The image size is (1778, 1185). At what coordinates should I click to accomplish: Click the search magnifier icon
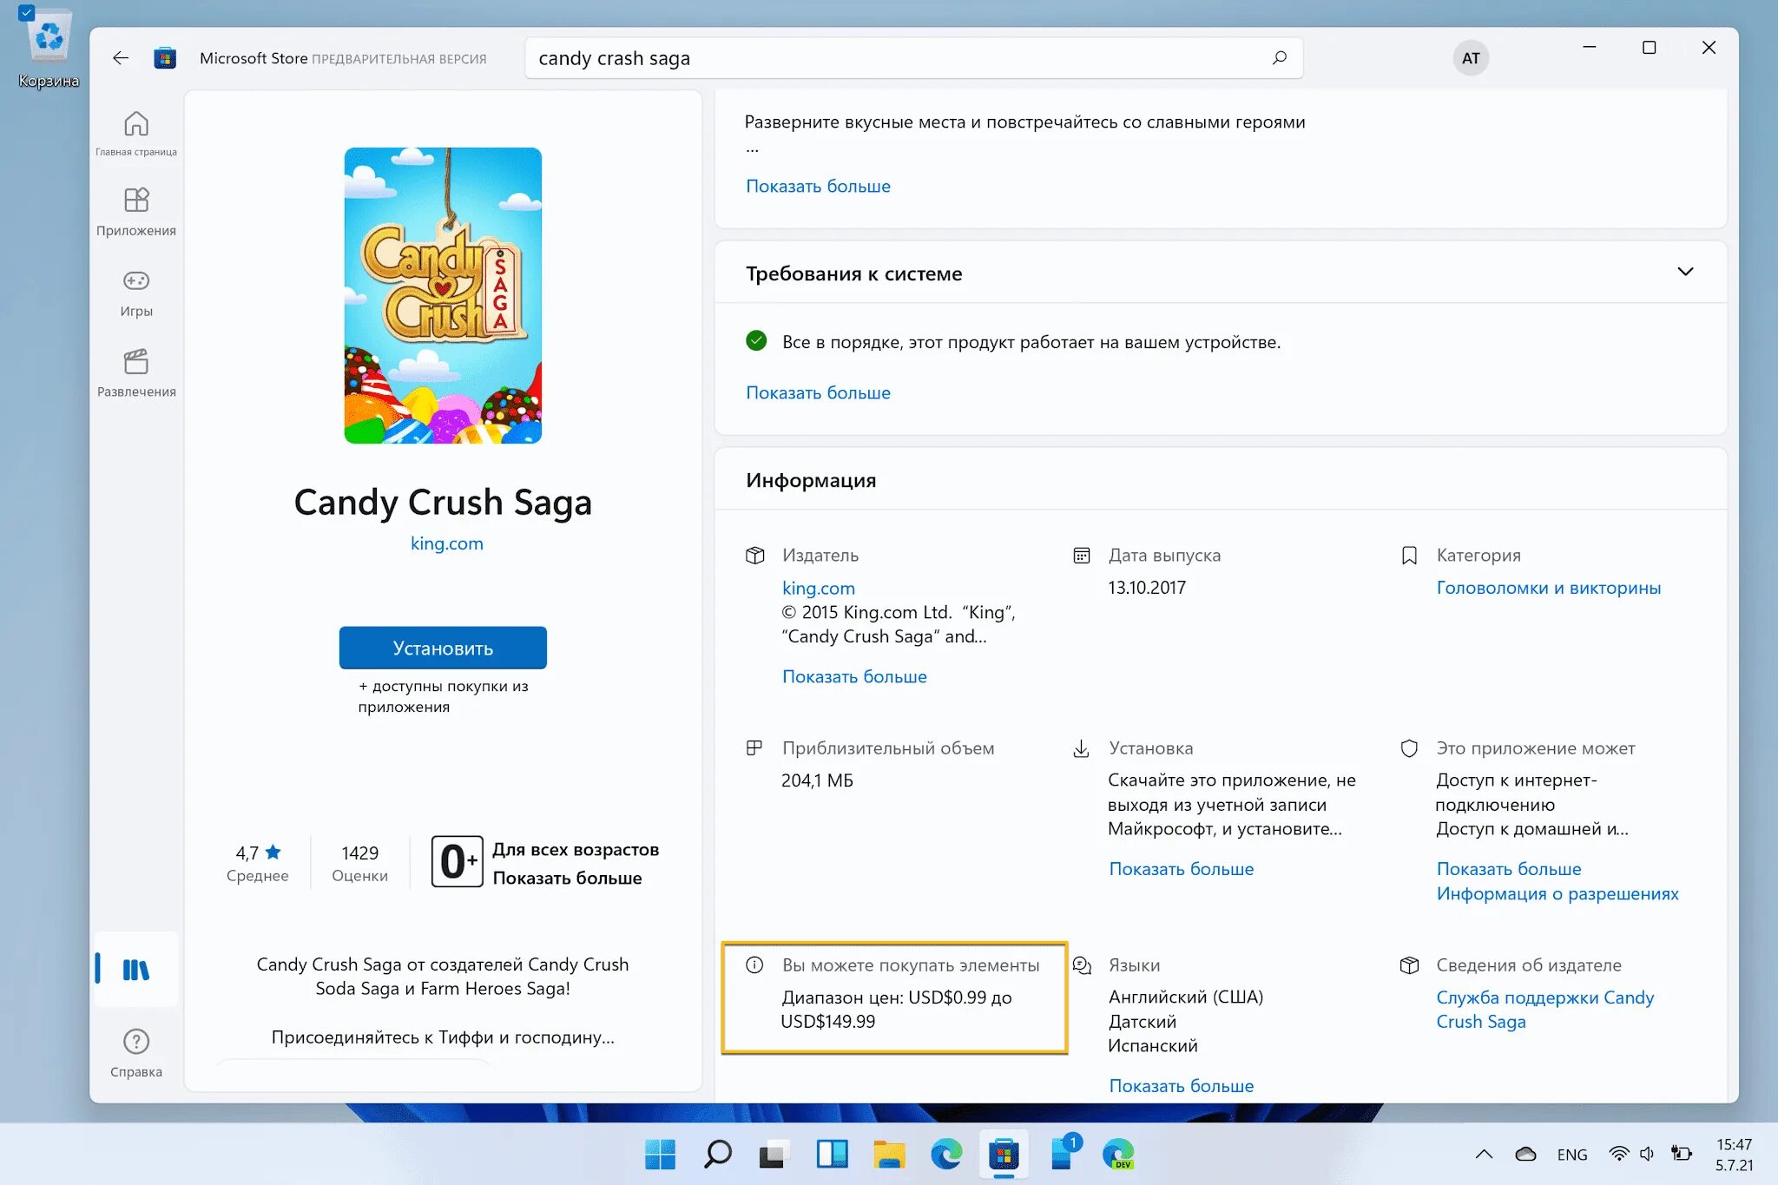coord(1279,58)
